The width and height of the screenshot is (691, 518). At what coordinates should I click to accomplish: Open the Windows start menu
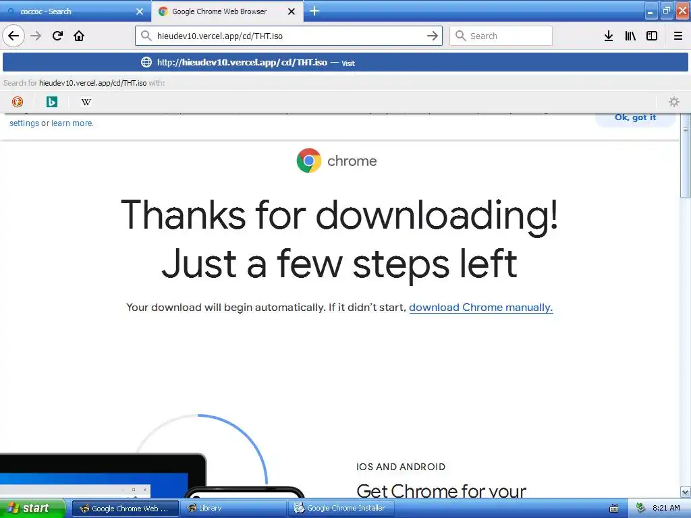[32, 508]
